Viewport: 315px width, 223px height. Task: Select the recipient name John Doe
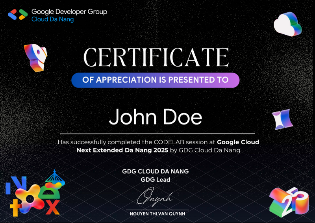pos(155,117)
